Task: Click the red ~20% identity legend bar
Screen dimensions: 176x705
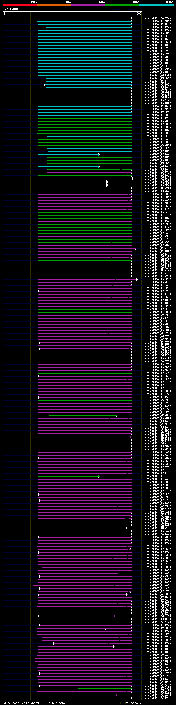Action: 20,5
